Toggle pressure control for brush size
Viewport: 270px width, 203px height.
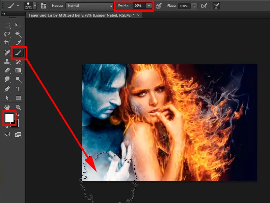[x=216, y=6]
